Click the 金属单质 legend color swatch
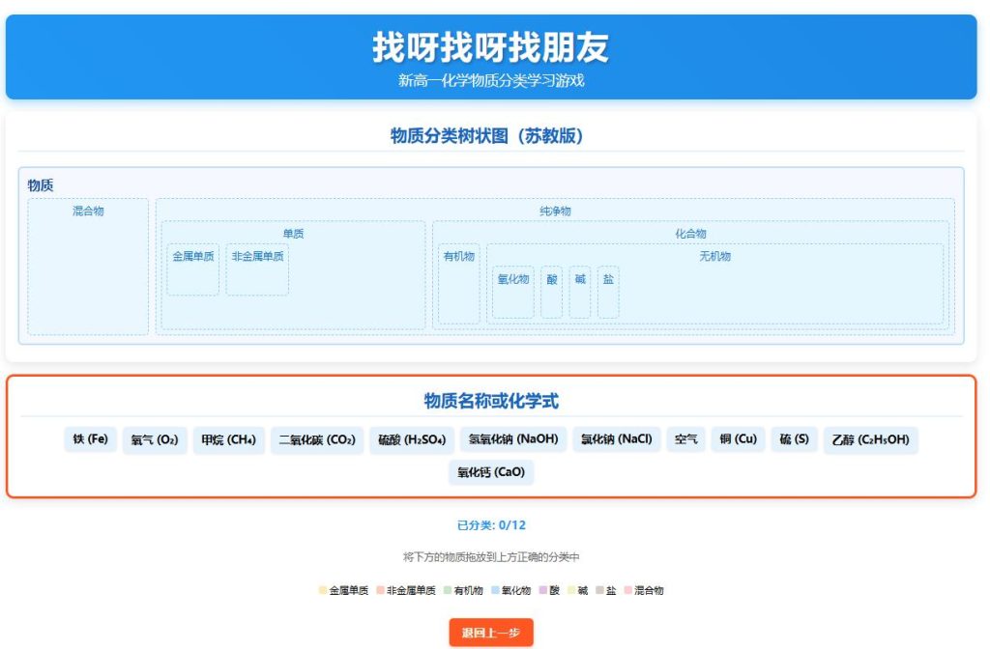 click(x=323, y=590)
